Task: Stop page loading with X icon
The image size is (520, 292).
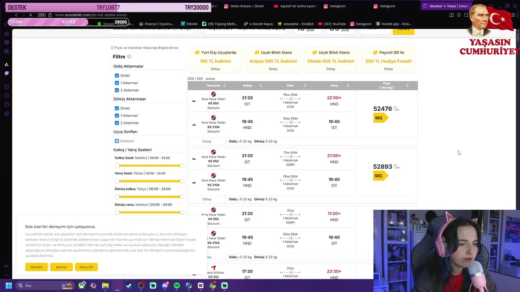Action: click(30, 15)
